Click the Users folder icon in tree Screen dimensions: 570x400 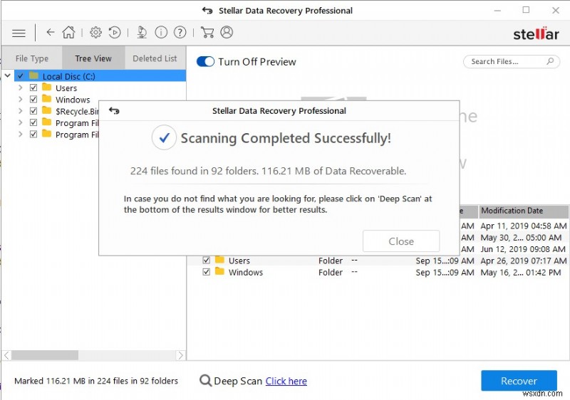[x=46, y=87]
